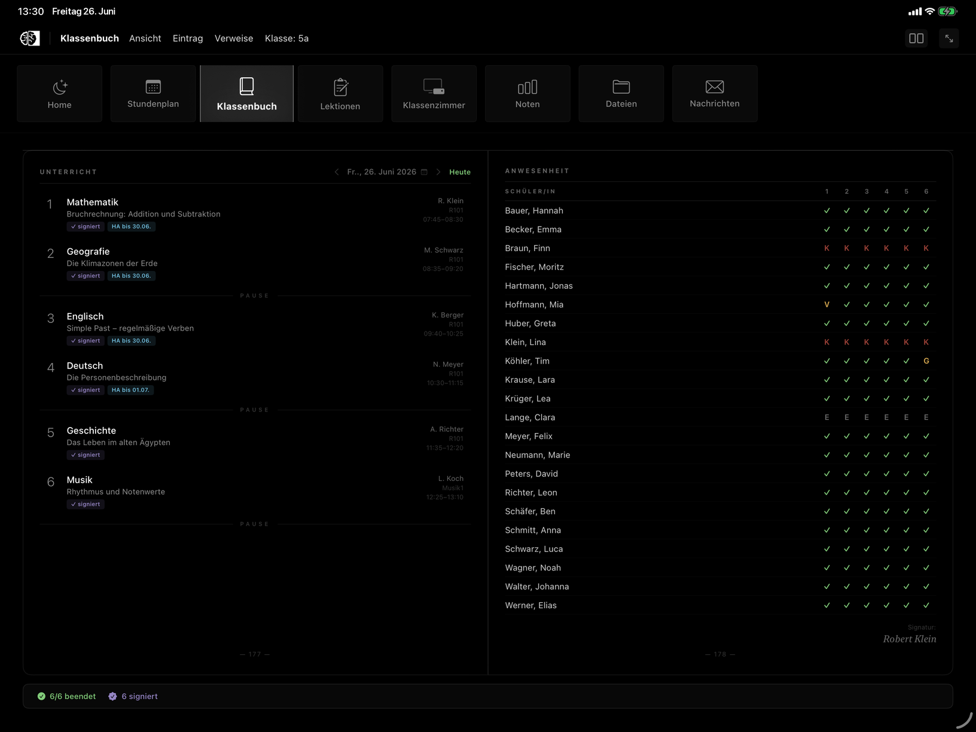Click the Robert Klein signature
This screenshot has width=976, height=732.
[910, 639]
